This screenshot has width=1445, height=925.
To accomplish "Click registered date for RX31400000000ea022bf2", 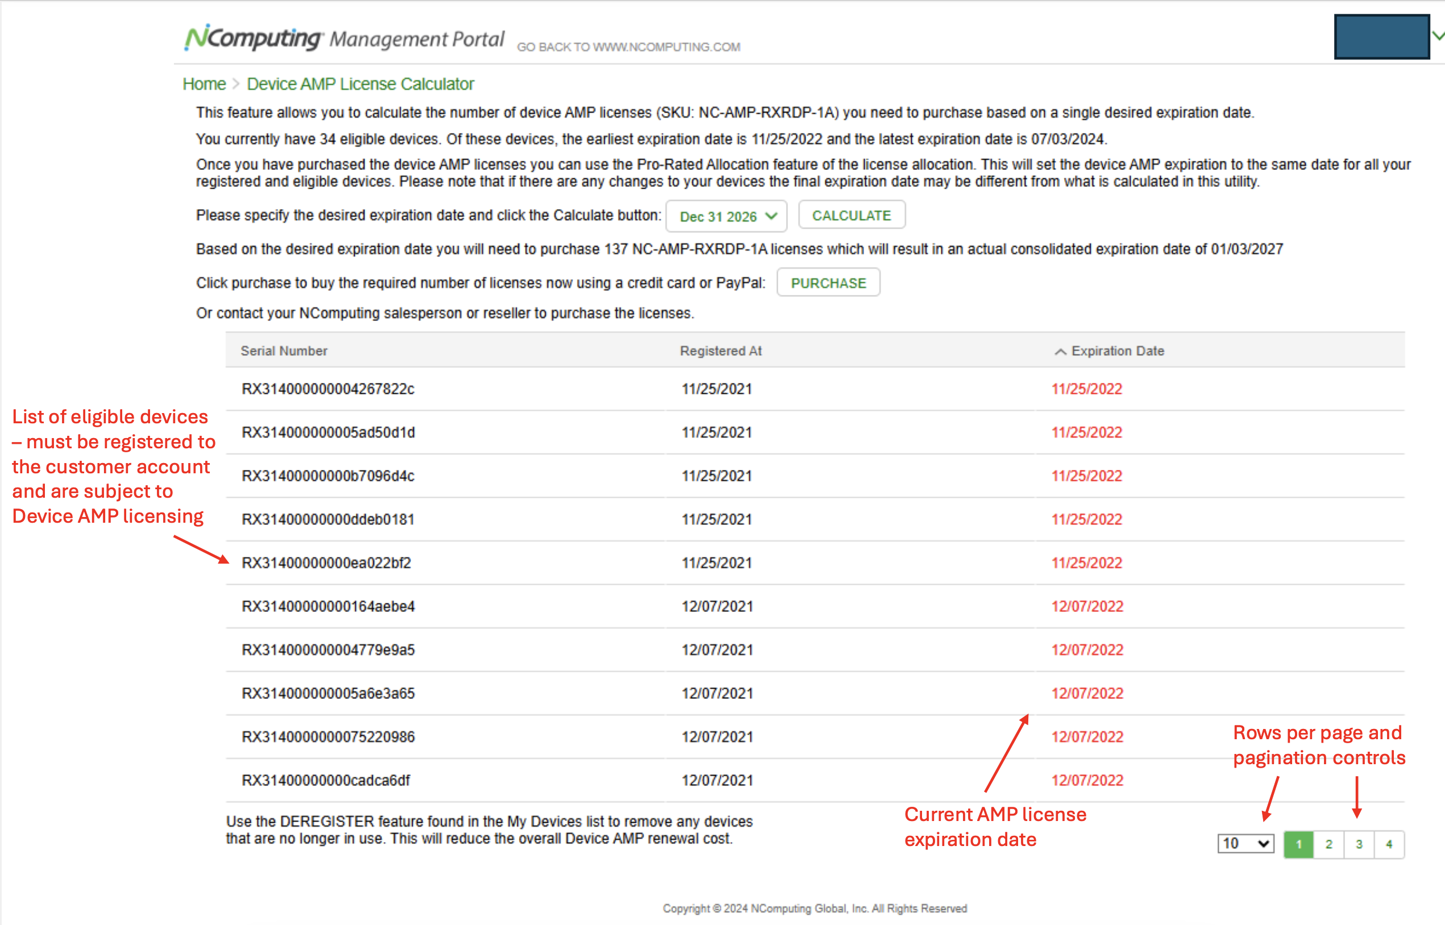I will (717, 564).
